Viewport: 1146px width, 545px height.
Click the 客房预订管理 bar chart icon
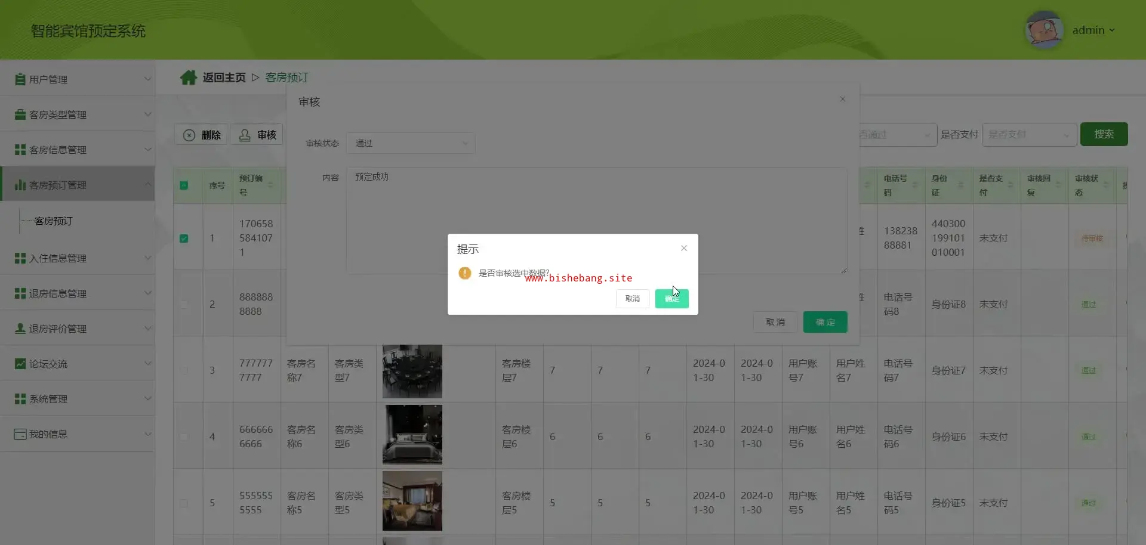point(20,185)
